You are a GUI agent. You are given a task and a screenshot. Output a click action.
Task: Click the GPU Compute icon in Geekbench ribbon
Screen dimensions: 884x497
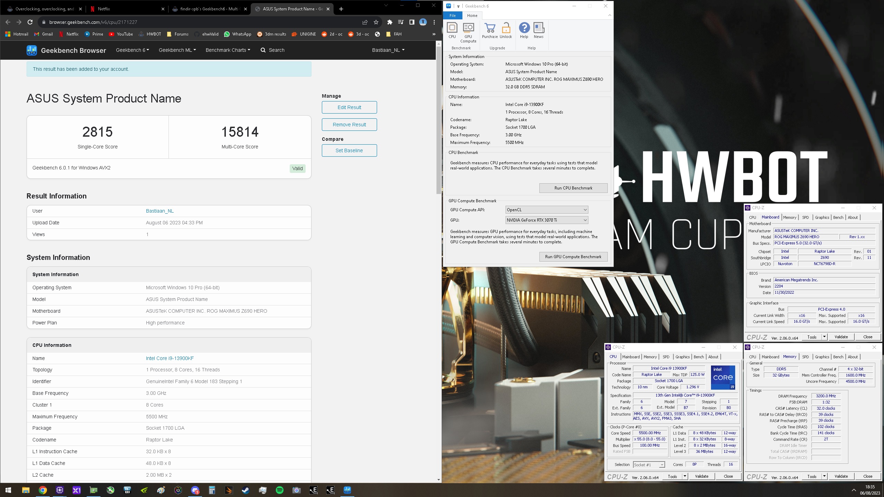[468, 32]
